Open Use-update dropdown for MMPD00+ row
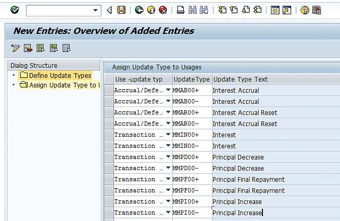This screenshot has height=221, width=340. coord(168,157)
